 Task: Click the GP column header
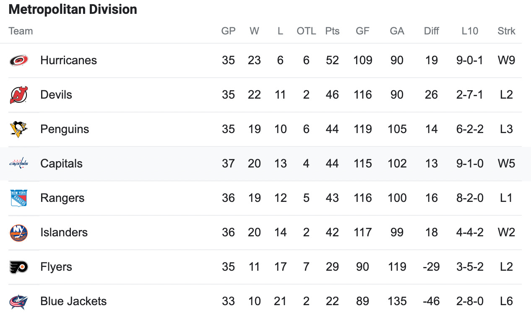coord(229,31)
